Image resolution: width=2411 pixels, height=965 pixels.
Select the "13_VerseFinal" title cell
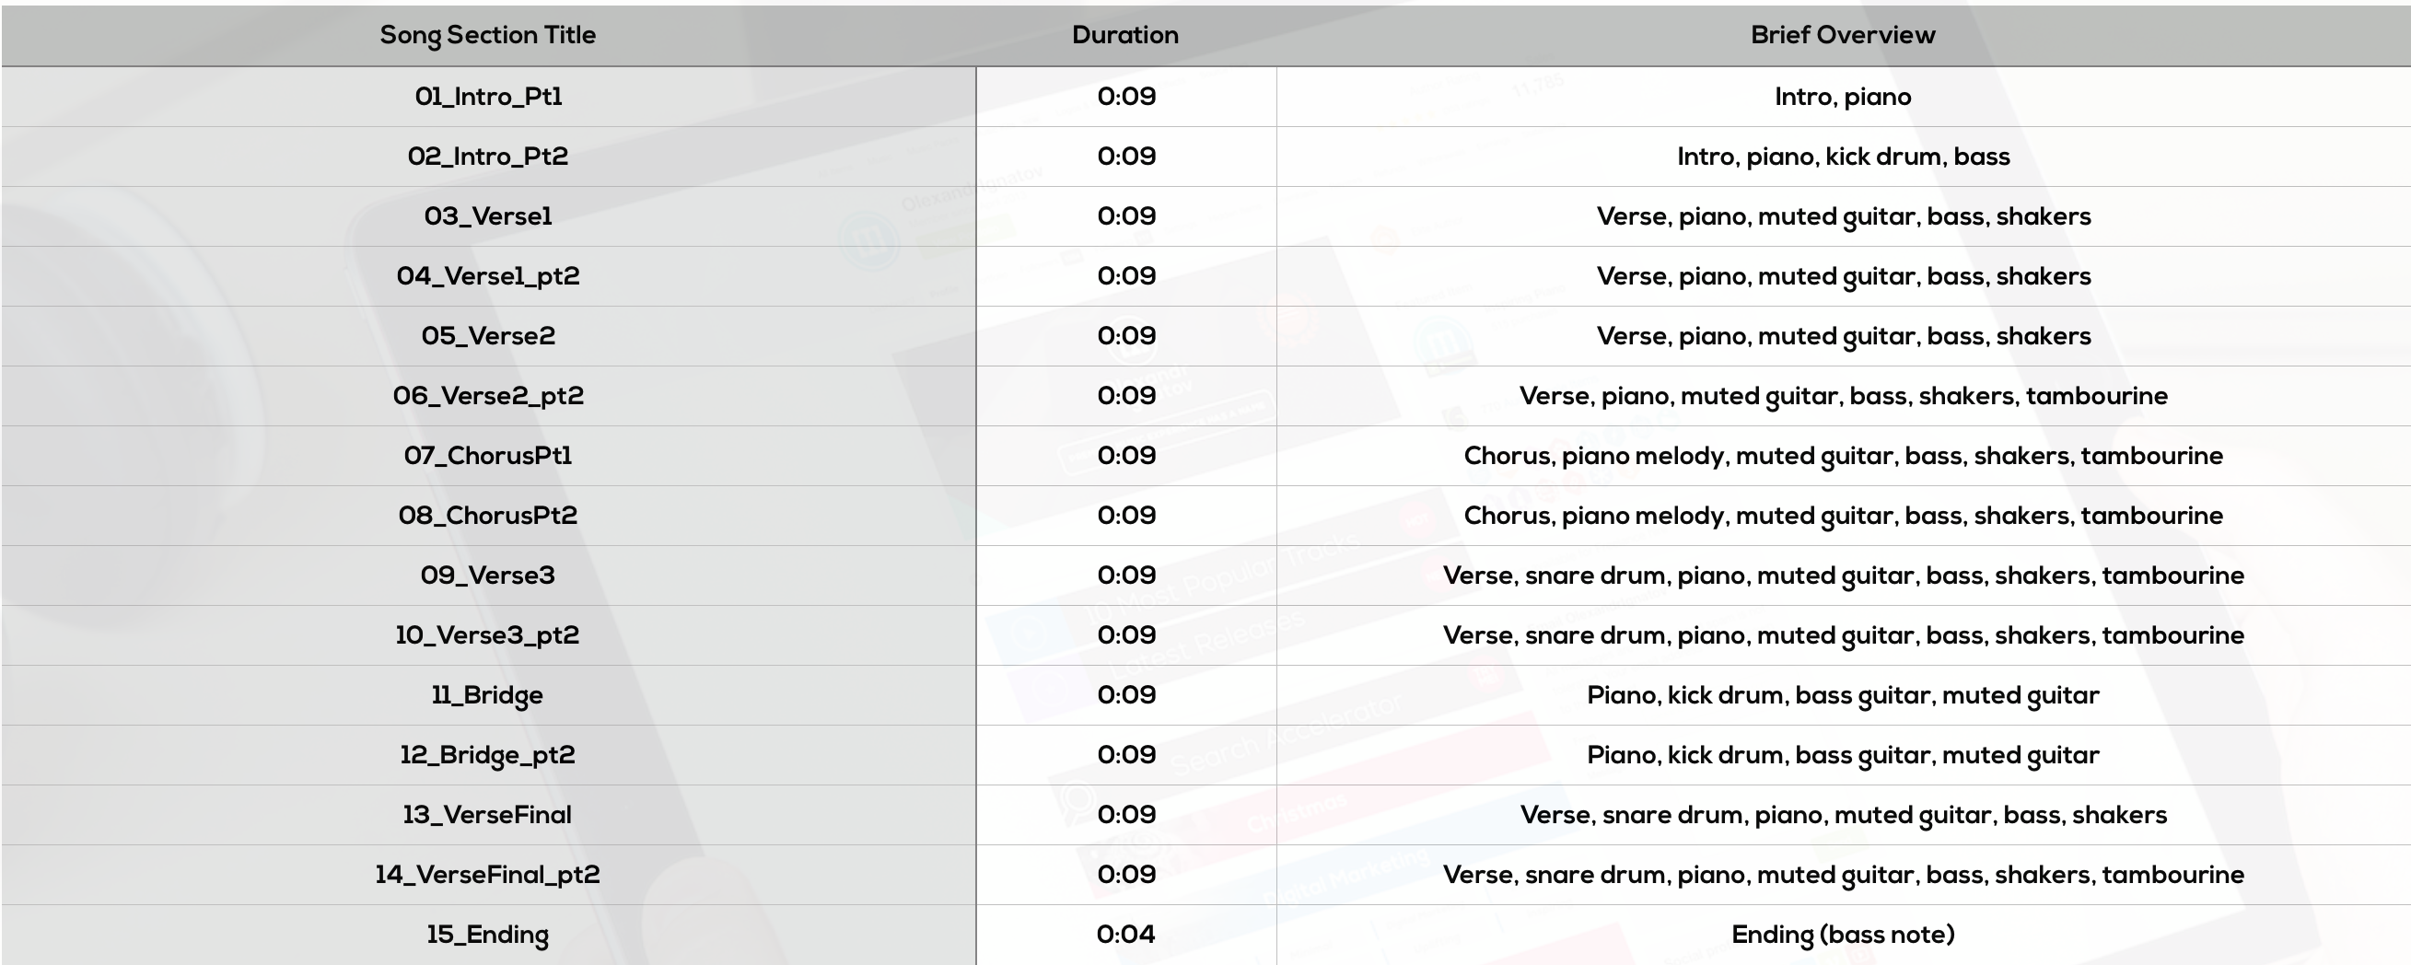click(x=487, y=815)
